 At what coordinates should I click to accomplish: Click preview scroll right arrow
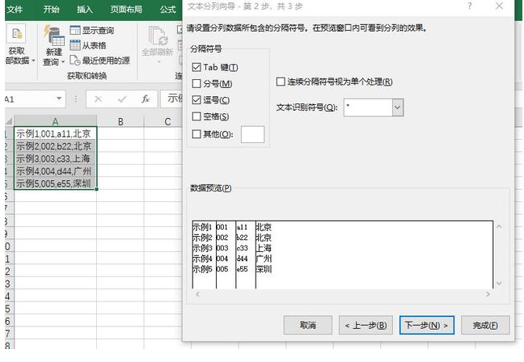click(x=488, y=294)
